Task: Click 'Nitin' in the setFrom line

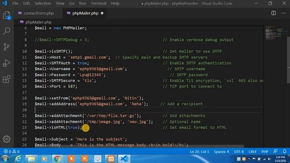Action: click(130, 98)
